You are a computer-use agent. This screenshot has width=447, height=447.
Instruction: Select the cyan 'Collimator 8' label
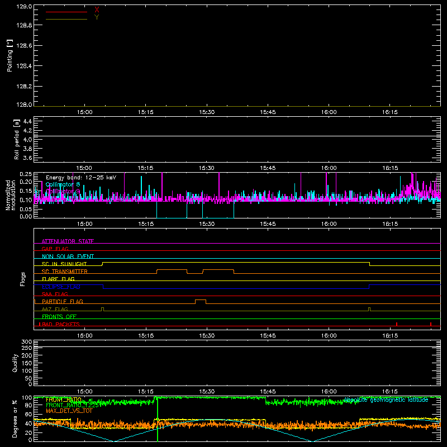[63, 184]
